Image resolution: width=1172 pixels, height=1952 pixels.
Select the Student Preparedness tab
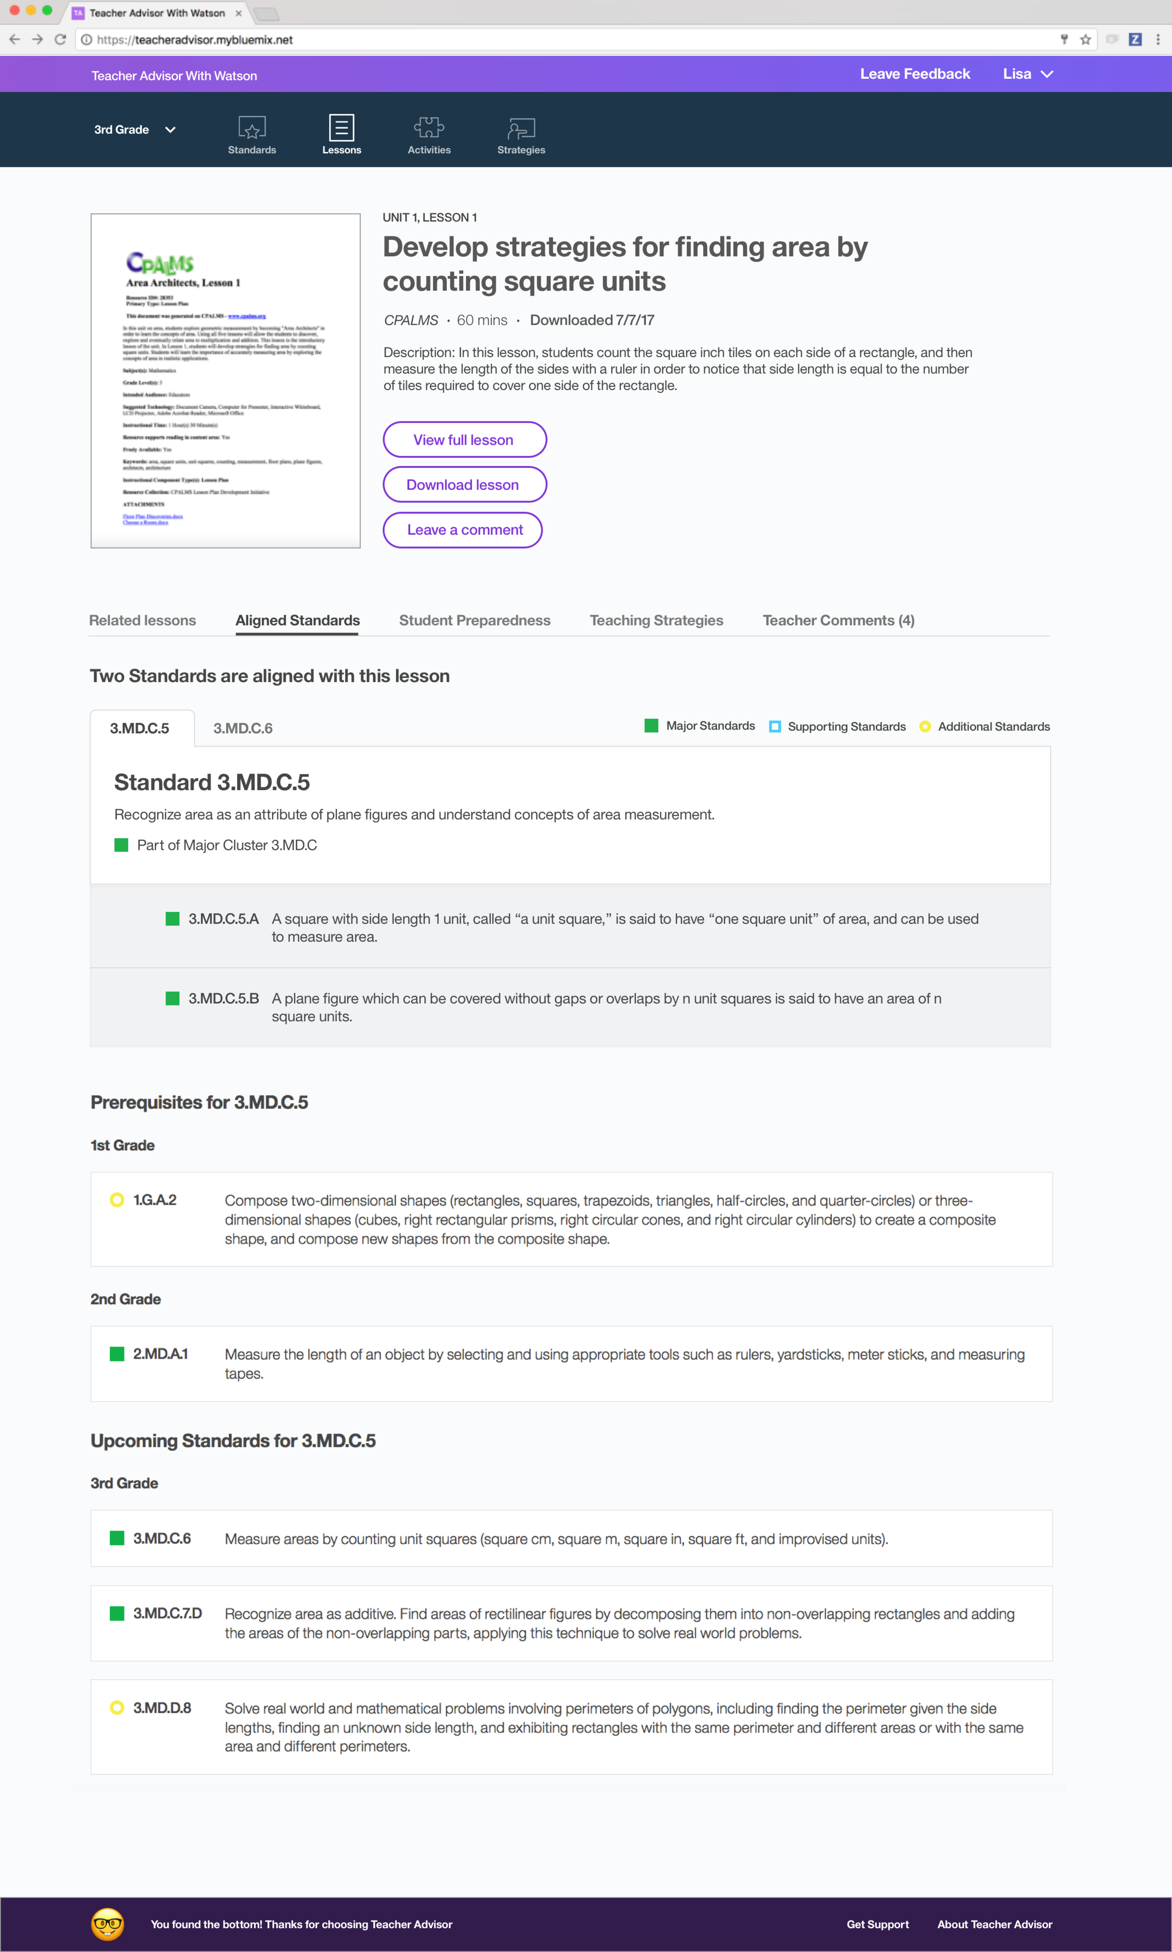(x=474, y=620)
